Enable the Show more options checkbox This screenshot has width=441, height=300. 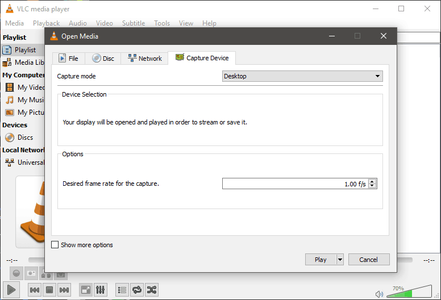click(x=55, y=245)
